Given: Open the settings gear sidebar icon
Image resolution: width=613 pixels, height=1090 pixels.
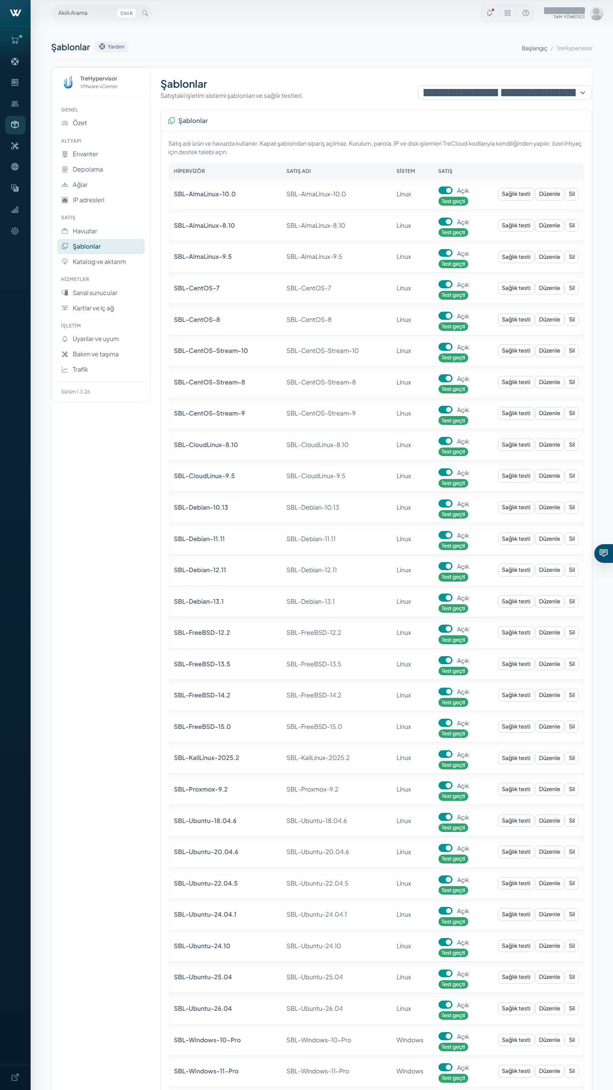Looking at the screenshot, I should click(x=15, y=231).
